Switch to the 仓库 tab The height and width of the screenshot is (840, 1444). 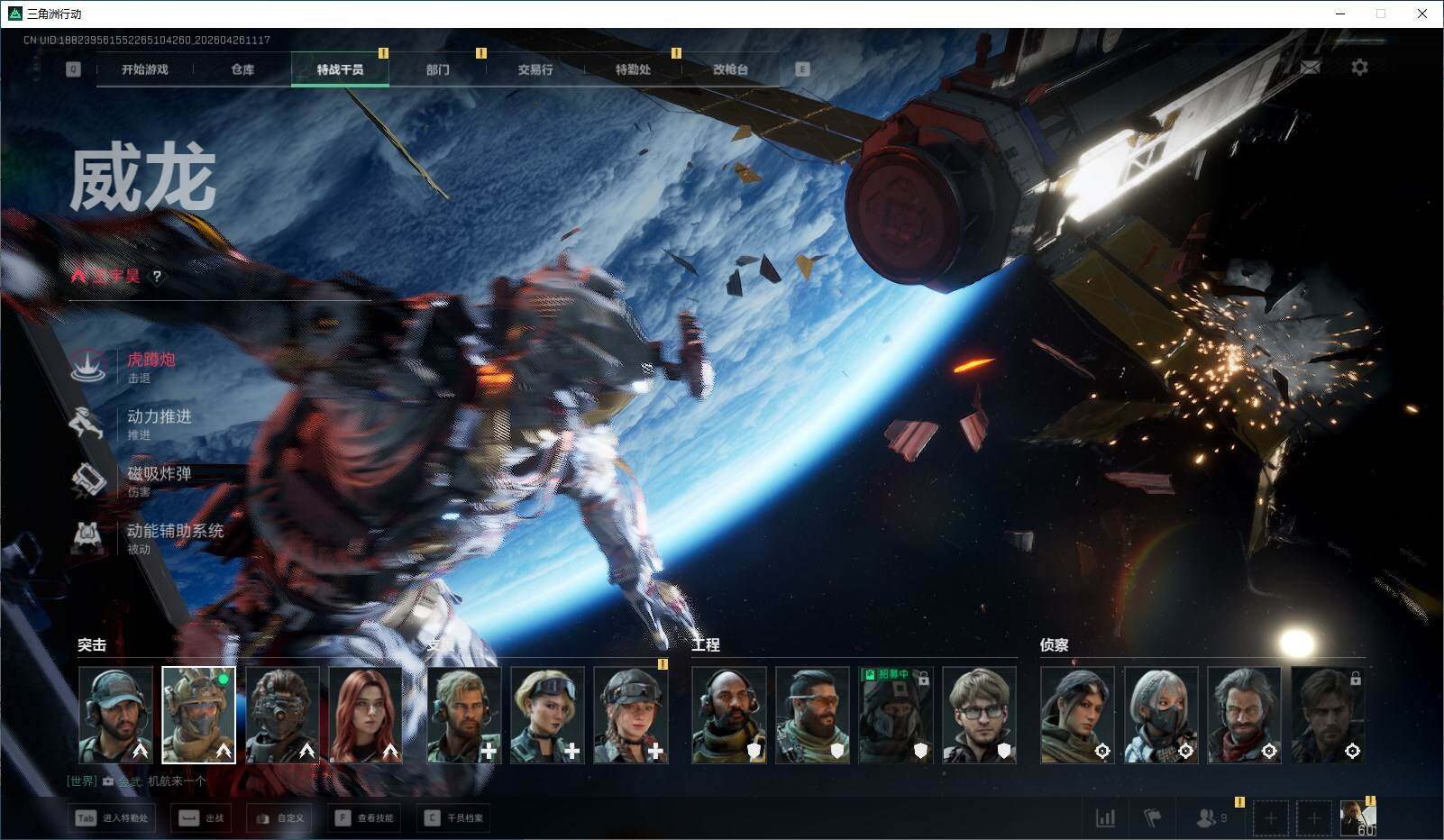click(x=242, y=69)
